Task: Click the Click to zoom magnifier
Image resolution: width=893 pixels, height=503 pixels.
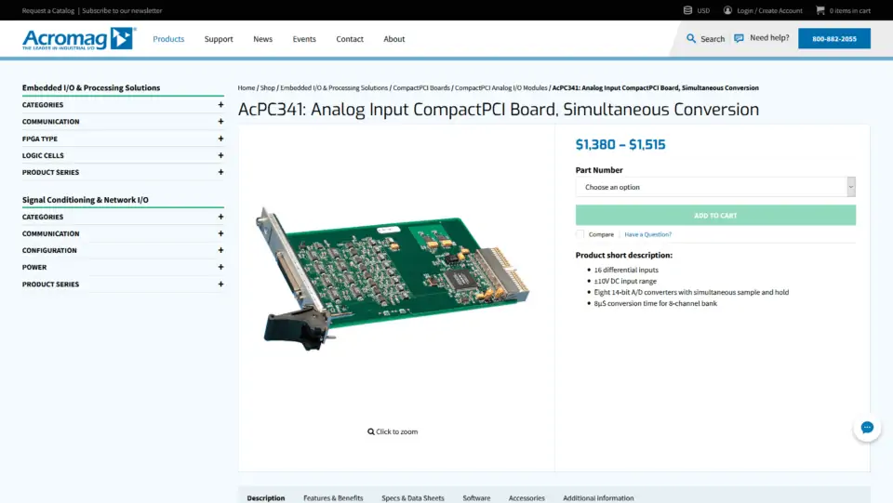Action: pyautogui.click(x=371, y=432)
